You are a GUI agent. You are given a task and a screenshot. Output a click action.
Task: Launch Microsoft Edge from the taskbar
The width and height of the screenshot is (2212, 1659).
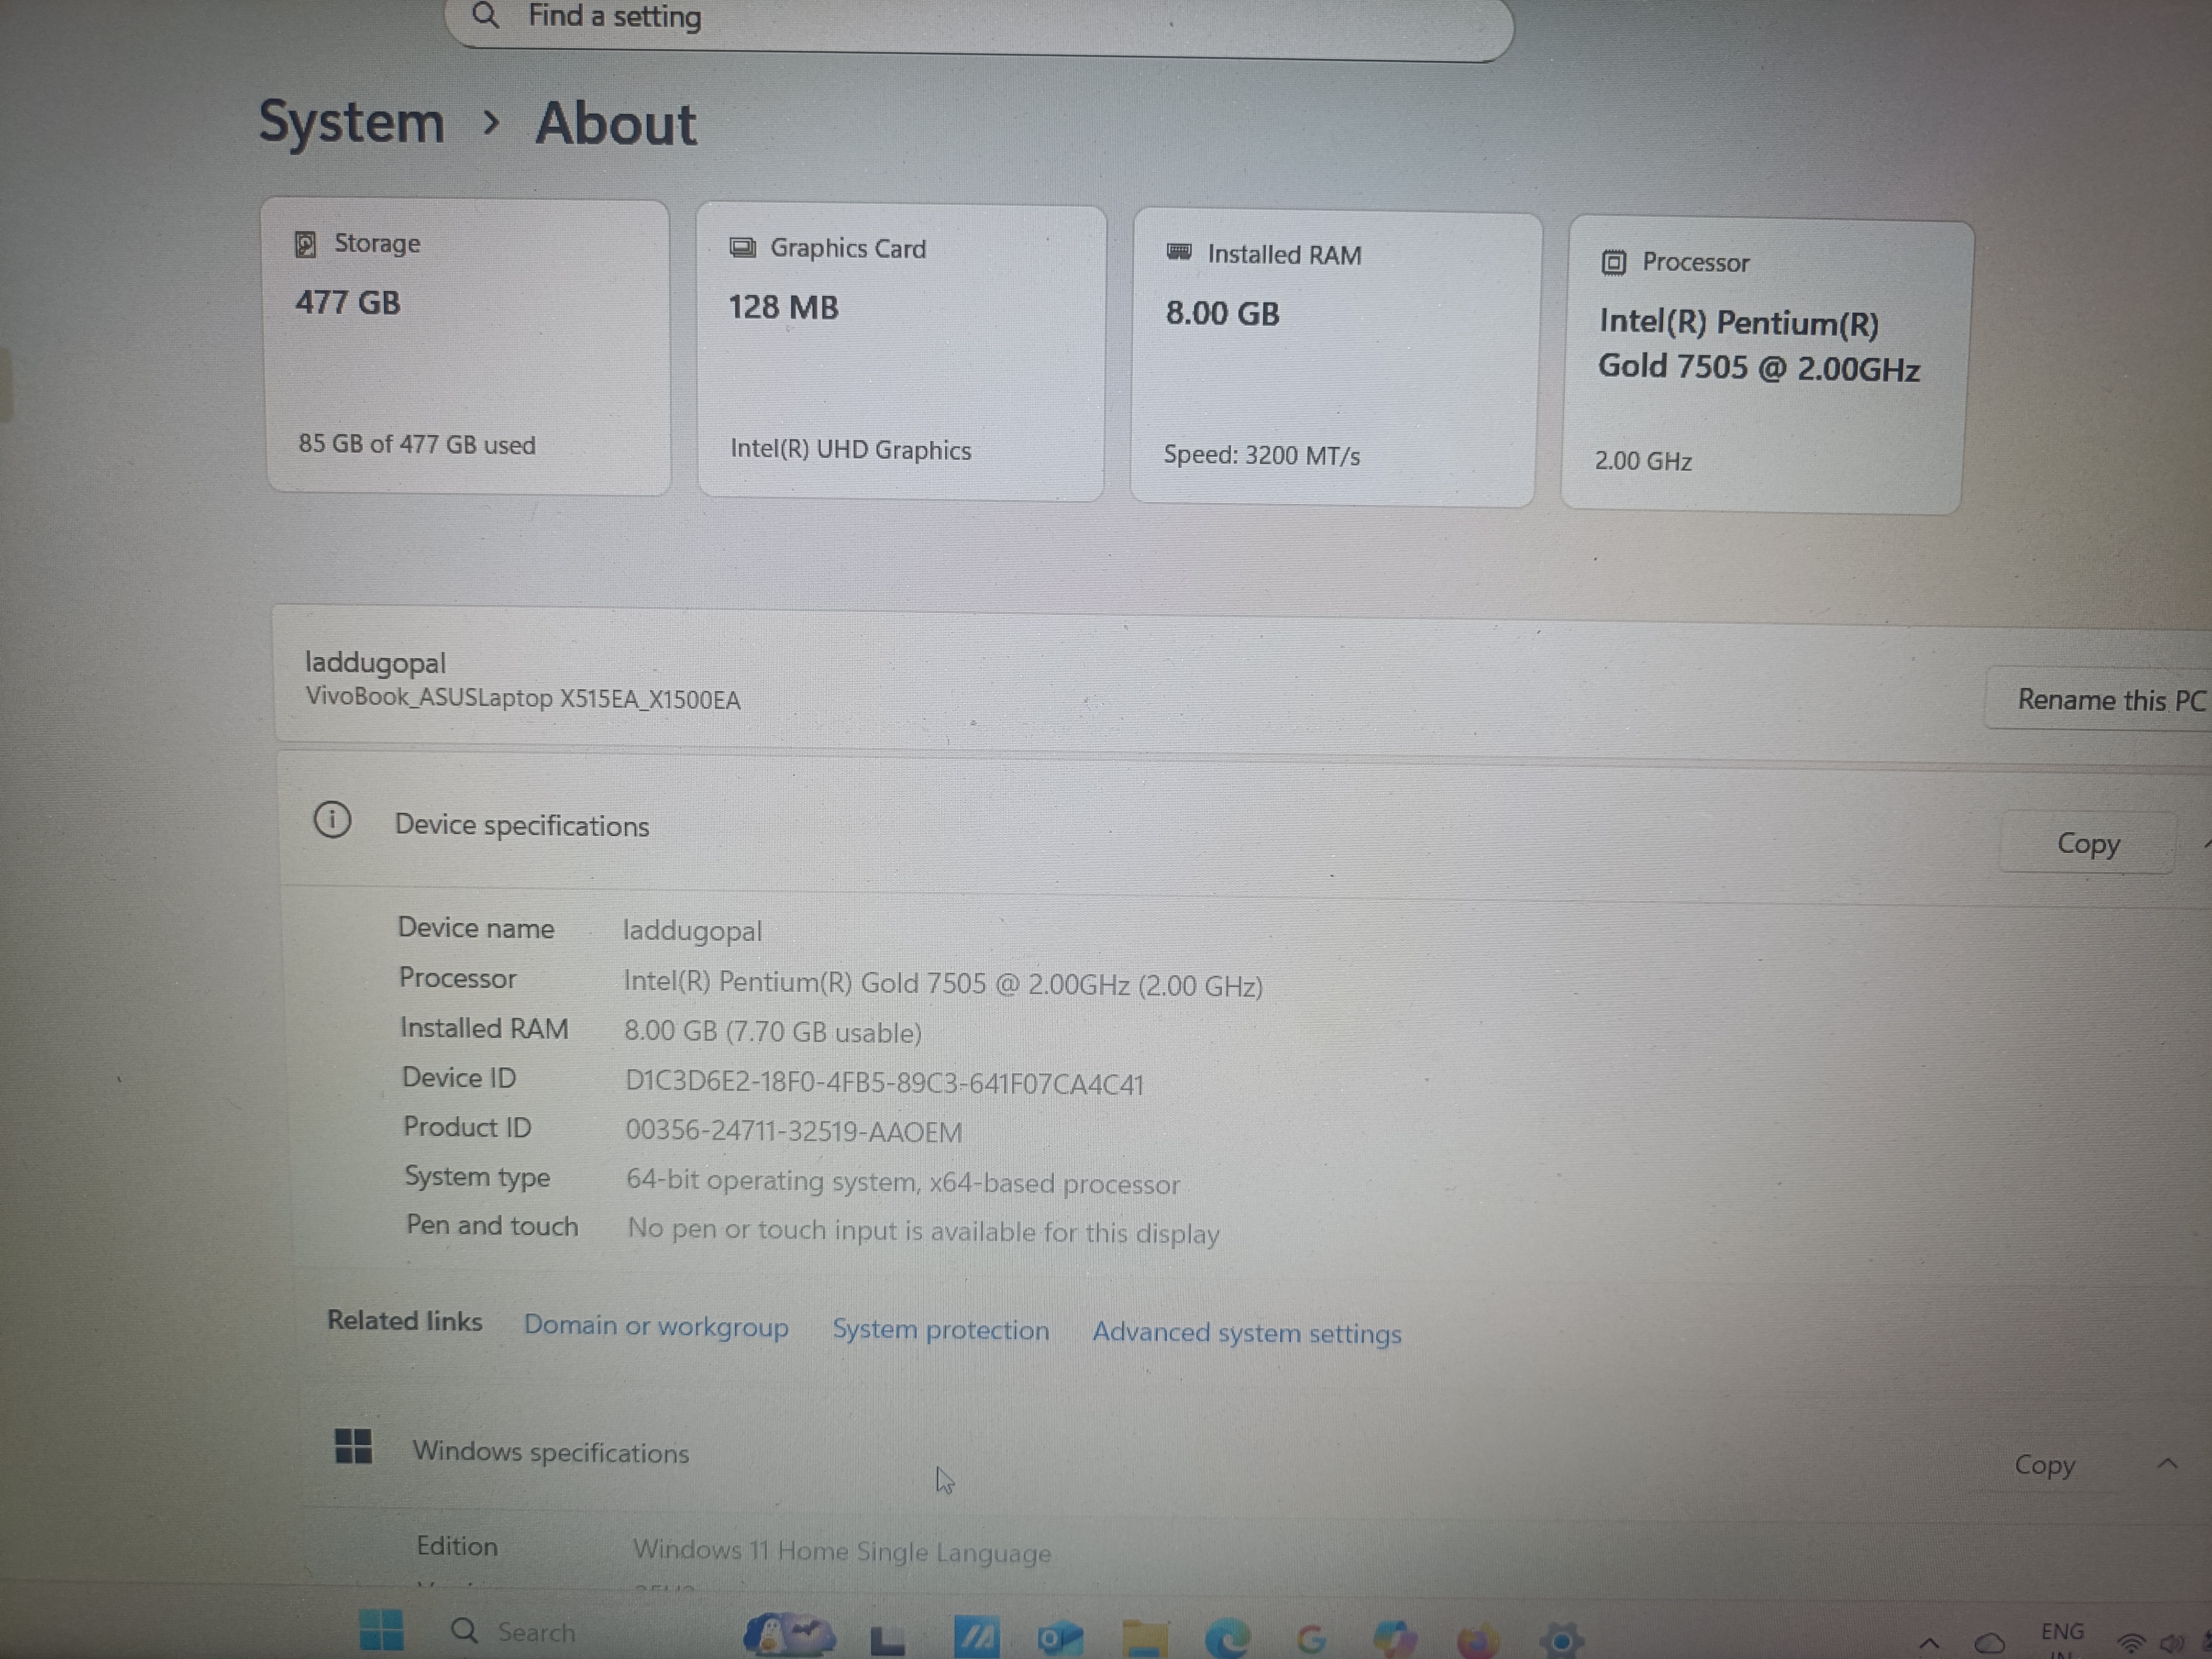click(x=1228, y=1639)
